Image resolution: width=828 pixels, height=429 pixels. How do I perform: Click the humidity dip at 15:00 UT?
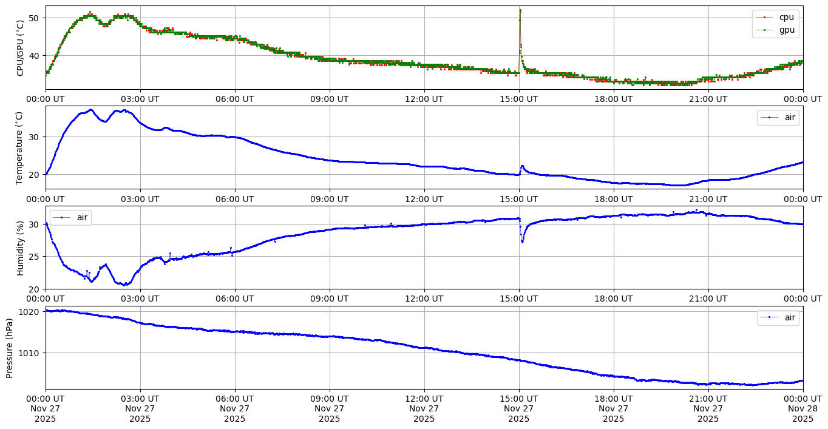coord(522,242)
